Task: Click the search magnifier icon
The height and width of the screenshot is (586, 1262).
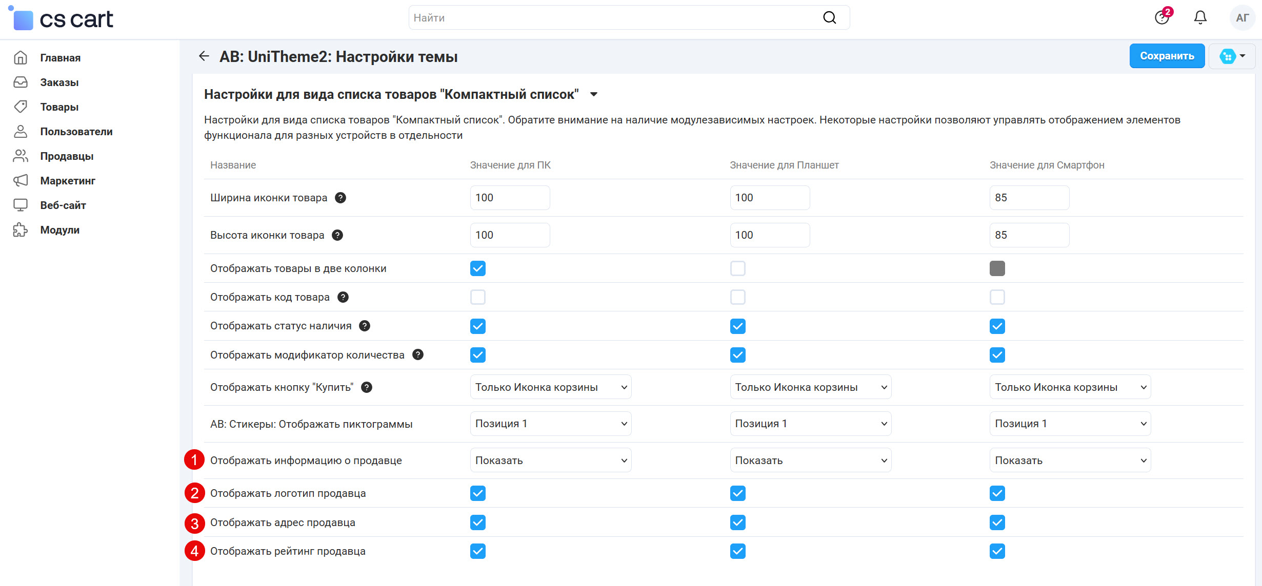Action: pyautogui.click(x=829, y=17)
